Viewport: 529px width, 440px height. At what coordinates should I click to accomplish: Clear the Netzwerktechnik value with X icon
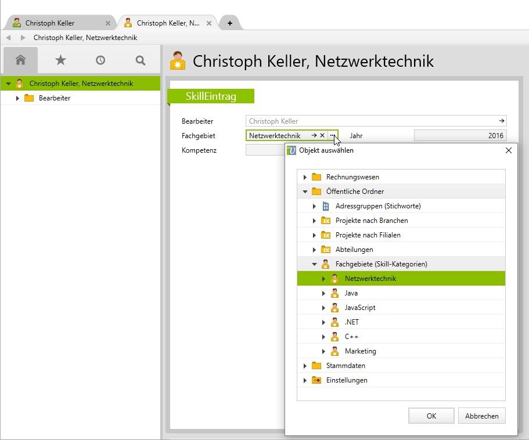tap(322, 135)
